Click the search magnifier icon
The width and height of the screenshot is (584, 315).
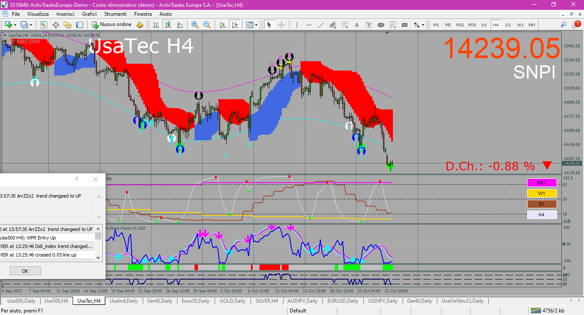[x=564, y=25]
